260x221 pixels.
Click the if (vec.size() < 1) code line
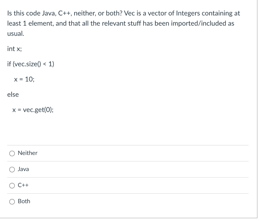[x=31, y=64]
